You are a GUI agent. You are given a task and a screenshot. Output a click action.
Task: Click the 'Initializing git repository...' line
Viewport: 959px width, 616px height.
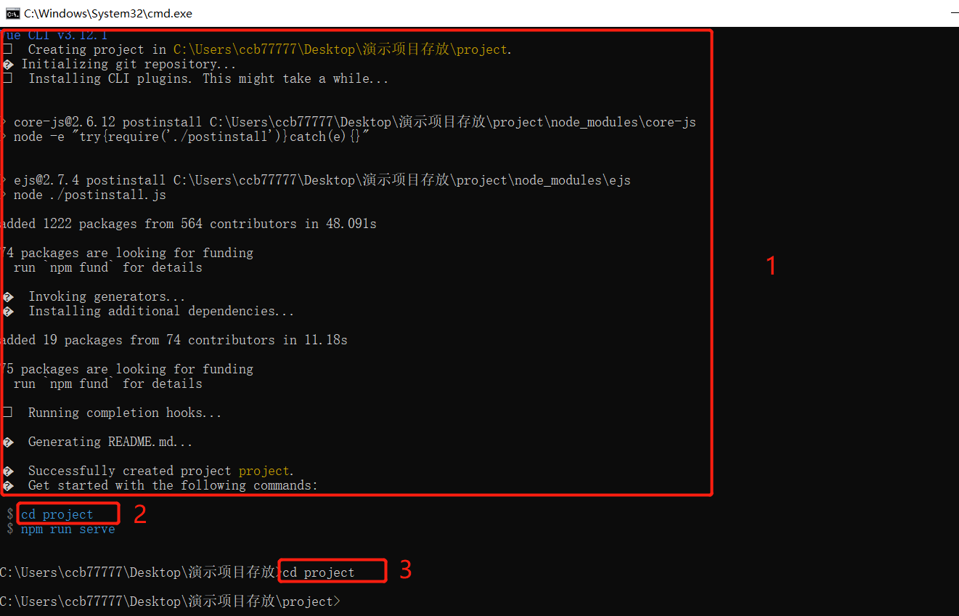[x=120, y=64]
